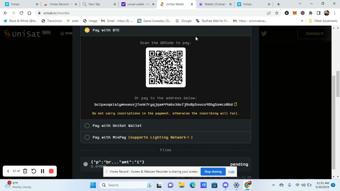Open Microsoft Edge from taskbar
The height and width of the screenshot is (191, 340).
[x=193, y=185]
